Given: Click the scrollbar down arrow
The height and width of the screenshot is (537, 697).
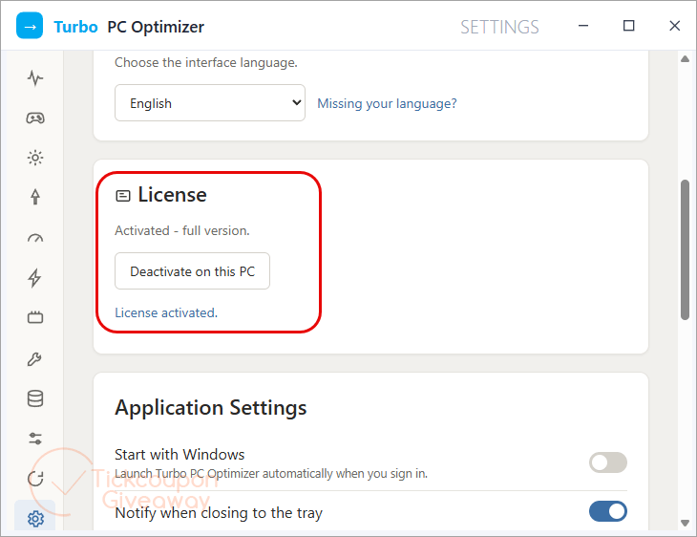Looking at the screenshot, I should pos(685,523).
